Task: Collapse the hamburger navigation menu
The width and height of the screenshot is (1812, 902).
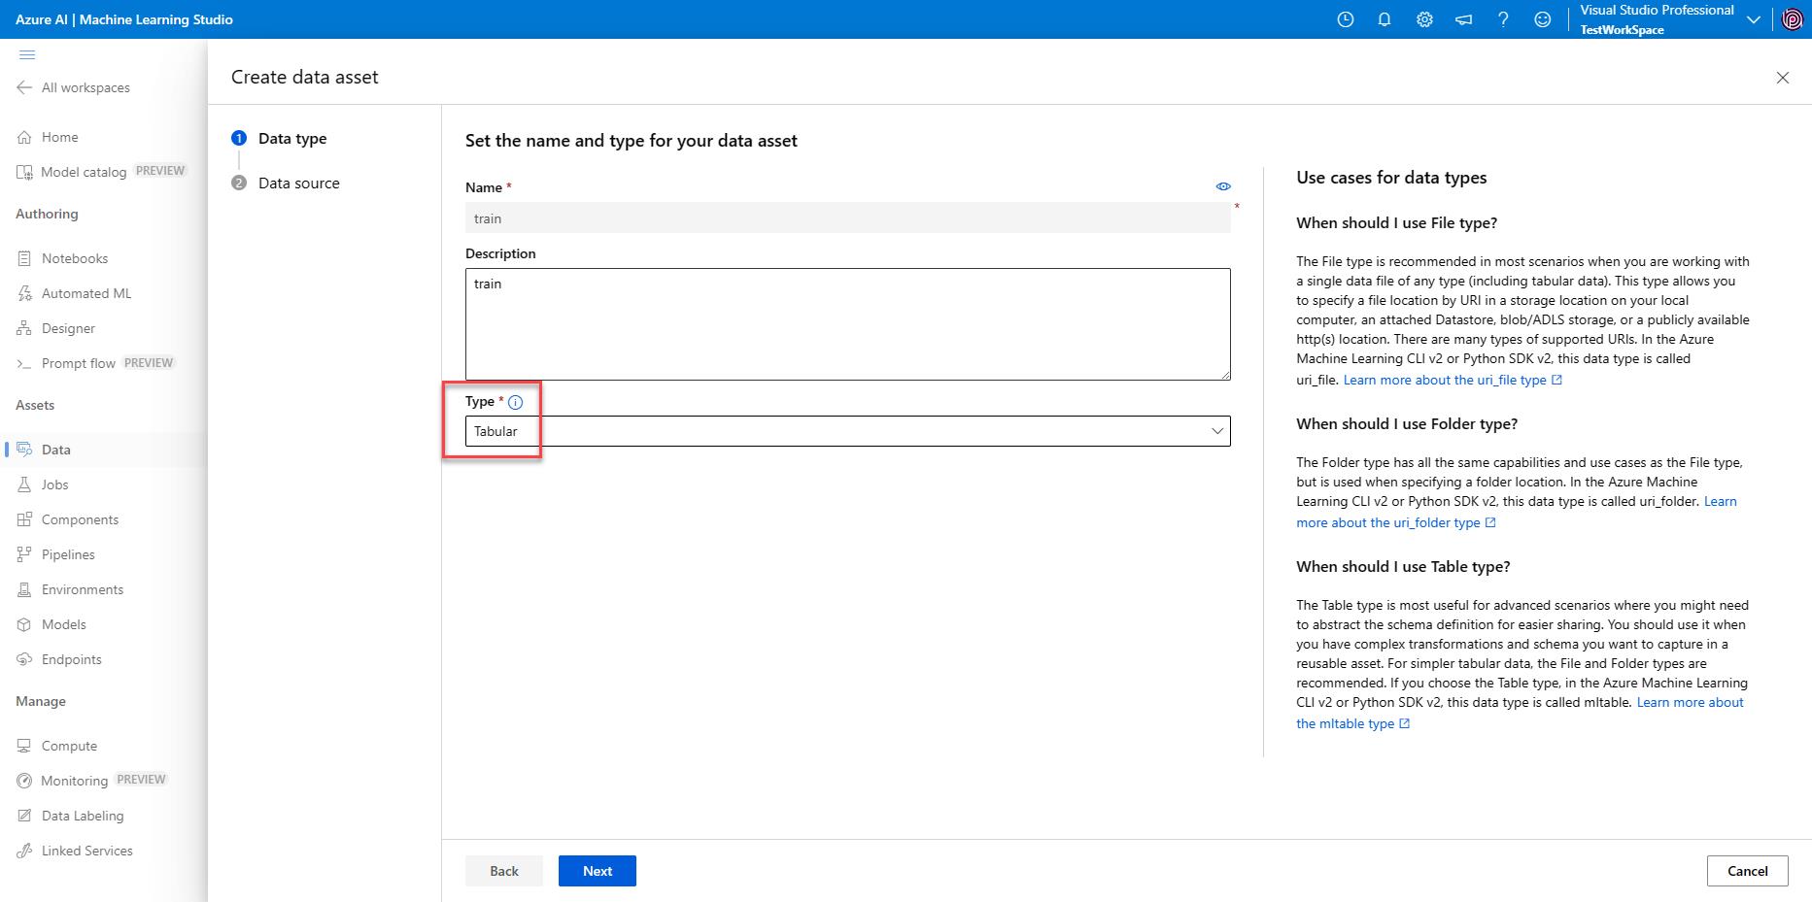Action: 27,54
